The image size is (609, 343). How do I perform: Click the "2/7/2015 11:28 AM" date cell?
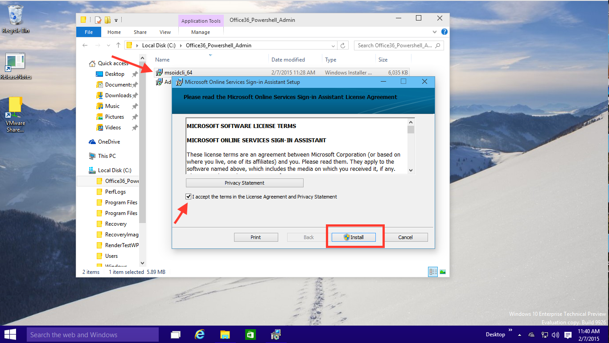tap(293, 72)
